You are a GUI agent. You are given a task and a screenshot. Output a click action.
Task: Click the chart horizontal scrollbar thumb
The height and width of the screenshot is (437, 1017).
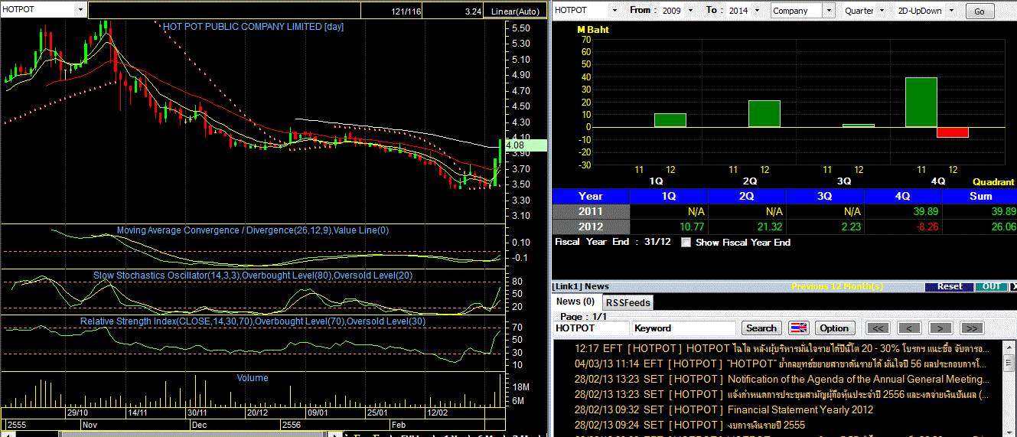click(191, 435)
